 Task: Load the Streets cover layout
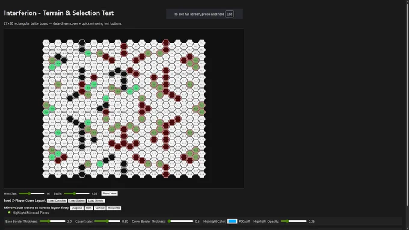pyautogui.click(x=96, y=200)
